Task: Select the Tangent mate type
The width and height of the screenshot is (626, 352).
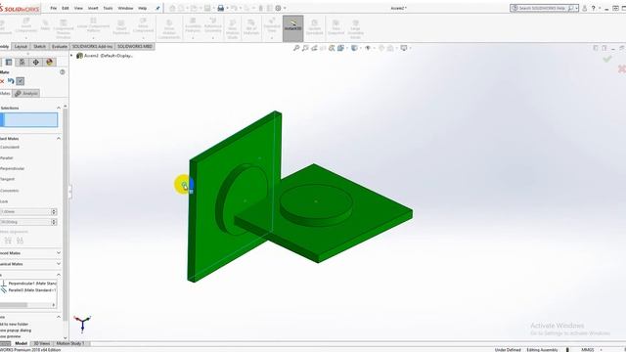Action: tap(8, 179)
